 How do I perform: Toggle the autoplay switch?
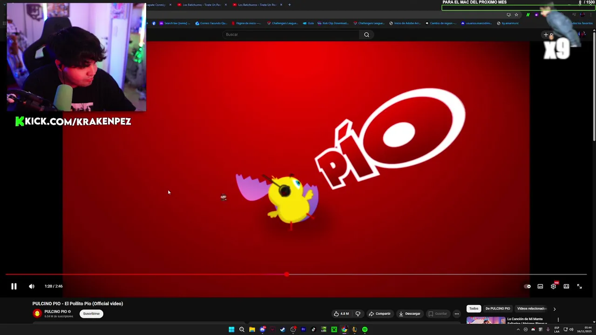coord(527,286)
